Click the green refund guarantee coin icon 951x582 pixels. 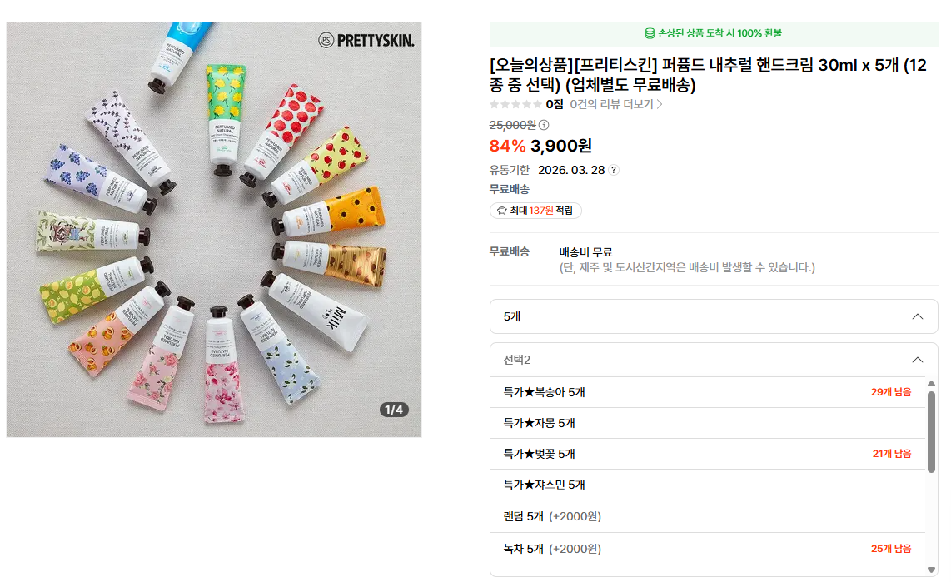[x=650, y=33]
